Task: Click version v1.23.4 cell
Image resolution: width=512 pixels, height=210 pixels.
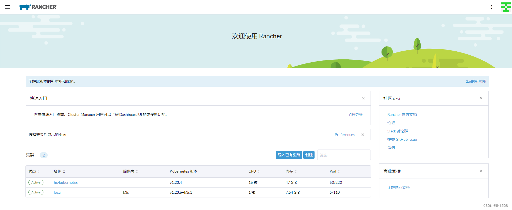Action: pyautogui.click(x=176, y=182)
